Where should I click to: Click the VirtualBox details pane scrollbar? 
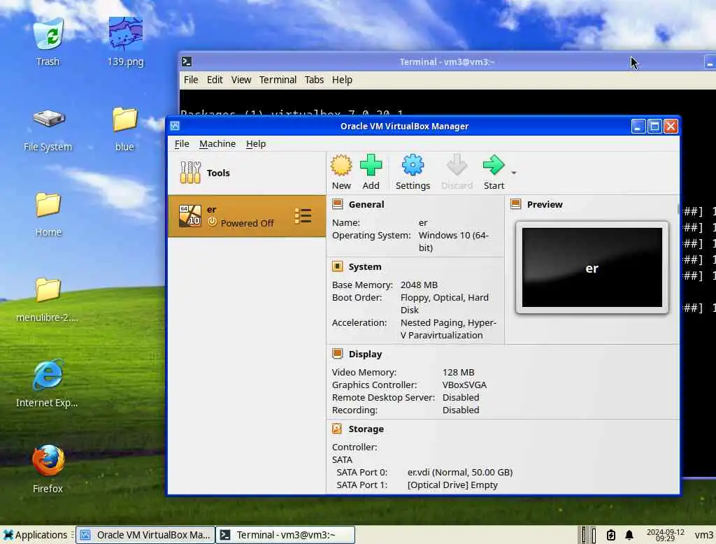tap(678, 210)
